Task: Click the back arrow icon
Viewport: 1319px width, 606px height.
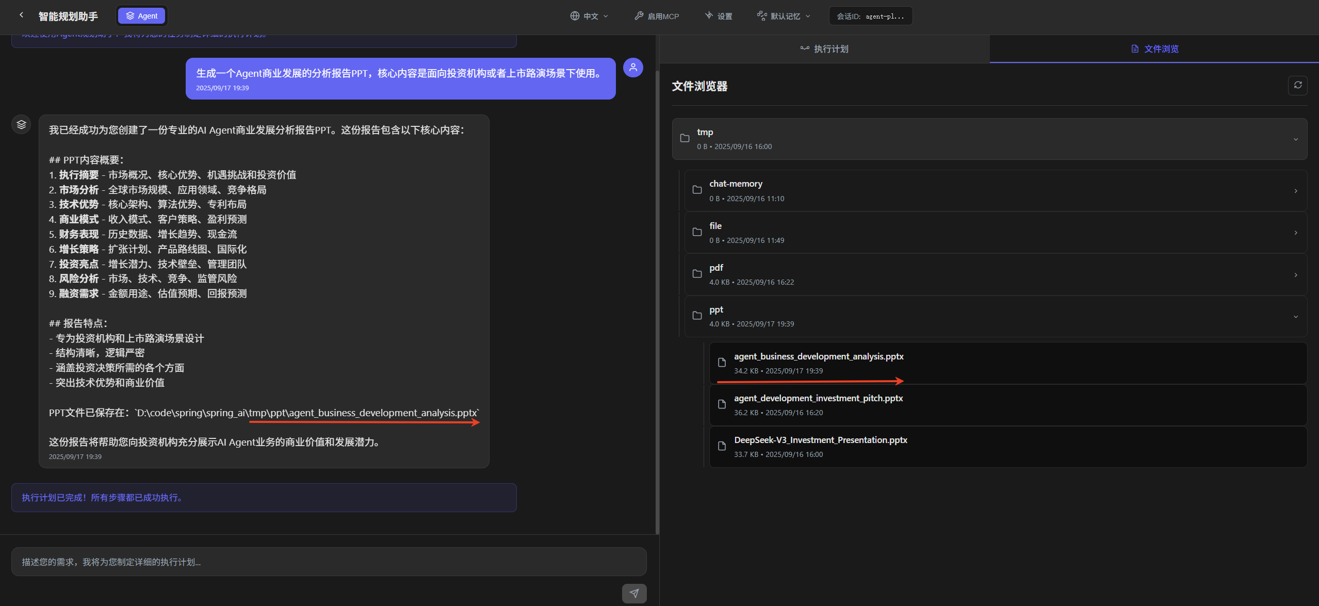Action: click(21, 15)
